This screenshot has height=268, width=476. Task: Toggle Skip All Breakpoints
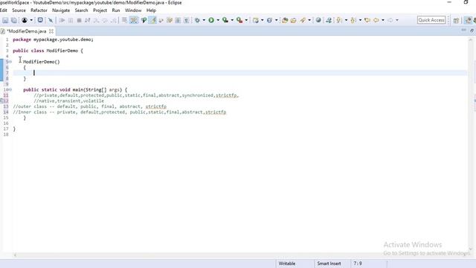point(51,20)
